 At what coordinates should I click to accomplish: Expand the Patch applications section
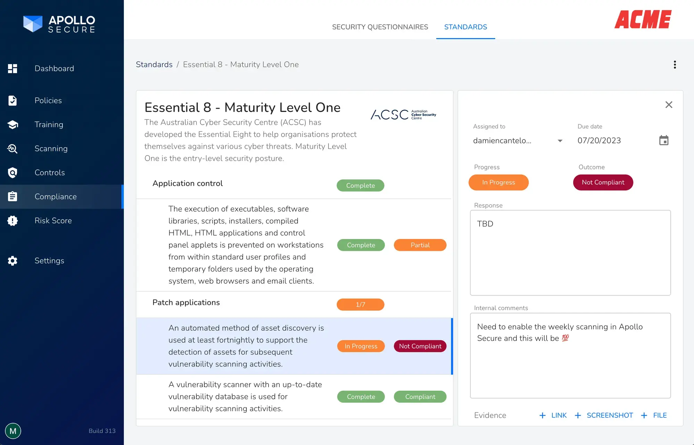186,303
